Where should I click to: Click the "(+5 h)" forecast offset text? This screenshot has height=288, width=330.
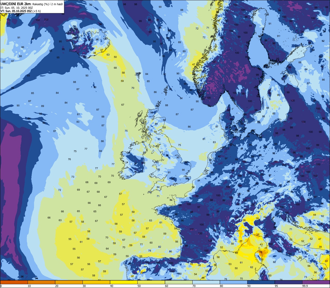(37, 11)
